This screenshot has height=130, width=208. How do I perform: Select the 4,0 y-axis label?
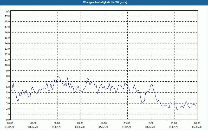8,98
